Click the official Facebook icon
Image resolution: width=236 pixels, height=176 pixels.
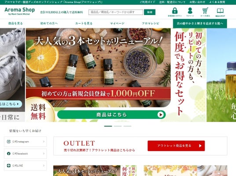pyautogui.click(x=9, y=154)
